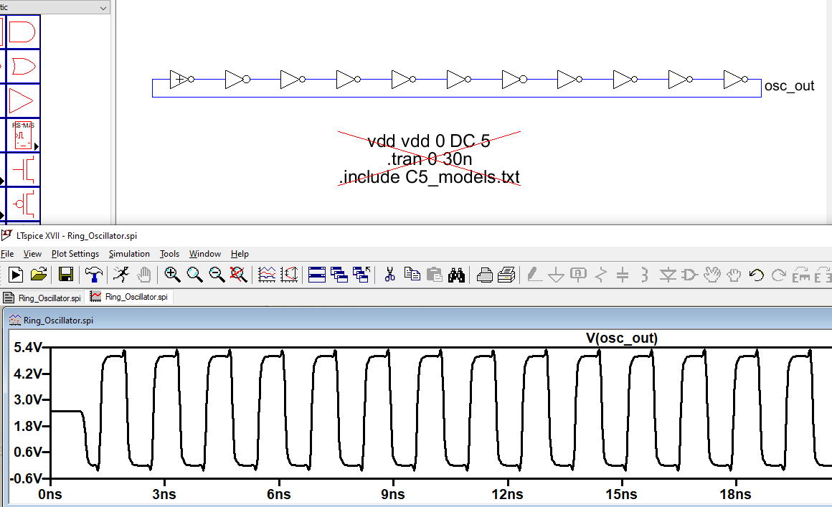Click the Halt hand icon
This screenshot has width=832, height=507.
pos(143,275)
